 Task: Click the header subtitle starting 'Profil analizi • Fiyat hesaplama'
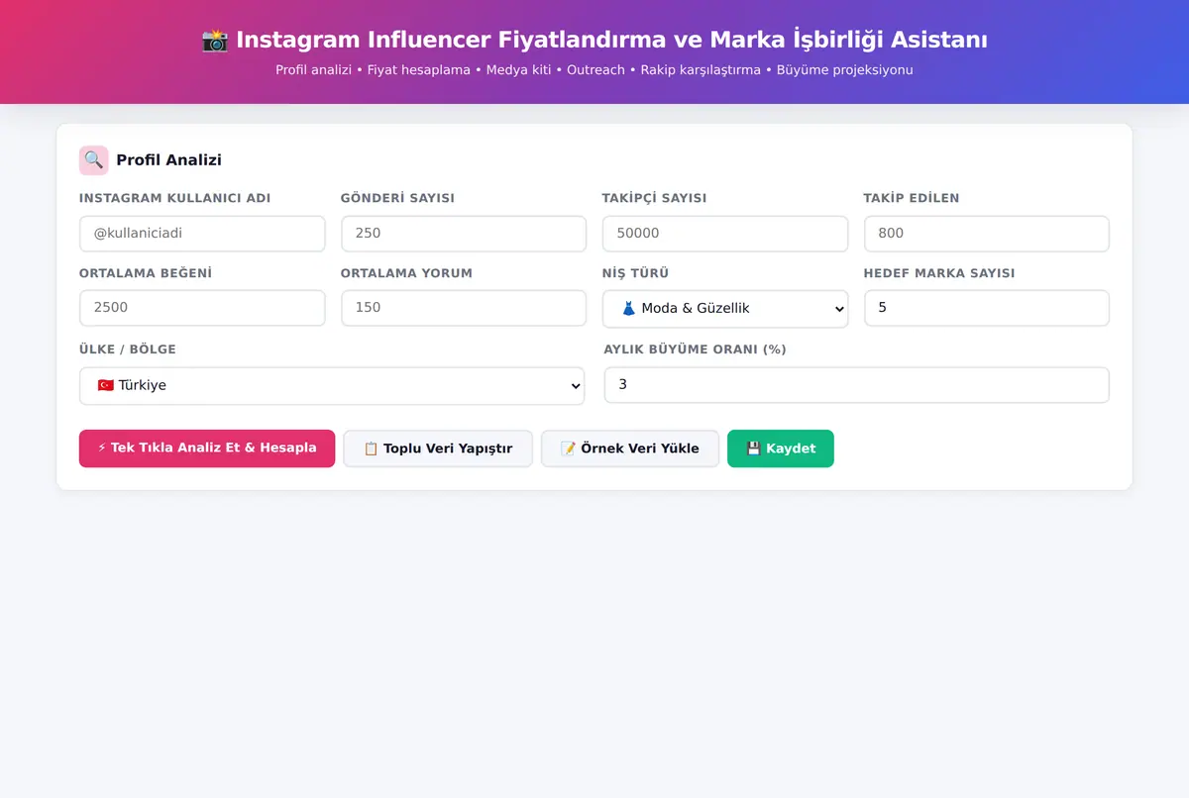coord(594,70)
